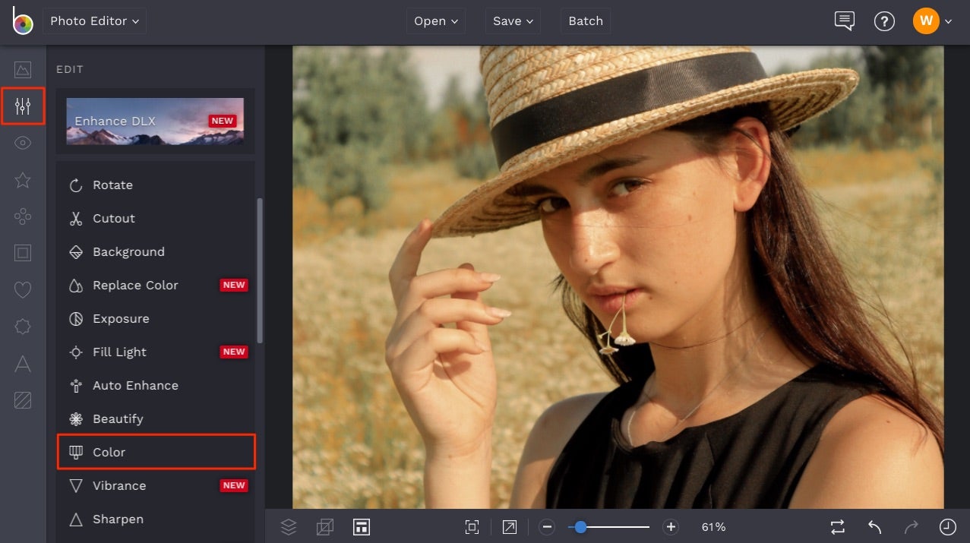Open the Text tool panel
This screenshot has width=970, height=543.
pos(23,363)
